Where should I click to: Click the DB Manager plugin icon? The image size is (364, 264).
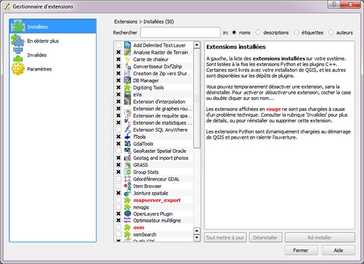(128, 79)
